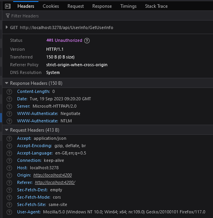The image size is (213, 218).
Task: Select the Host localhost:3278 value
Action: coord(44,168)
